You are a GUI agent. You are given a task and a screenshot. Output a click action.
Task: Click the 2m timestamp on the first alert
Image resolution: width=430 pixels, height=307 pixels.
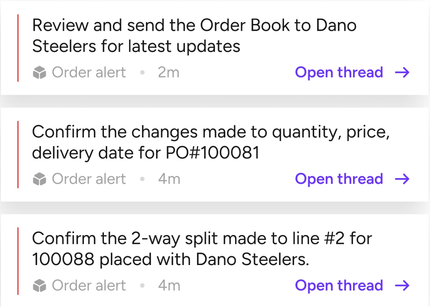coord(169,72)
